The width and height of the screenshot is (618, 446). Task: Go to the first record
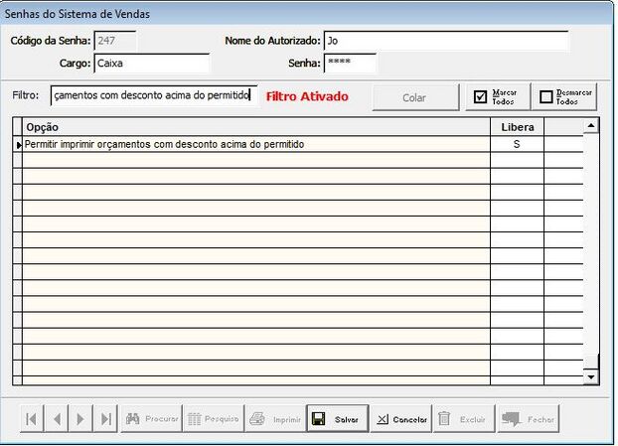pos(32,419)
